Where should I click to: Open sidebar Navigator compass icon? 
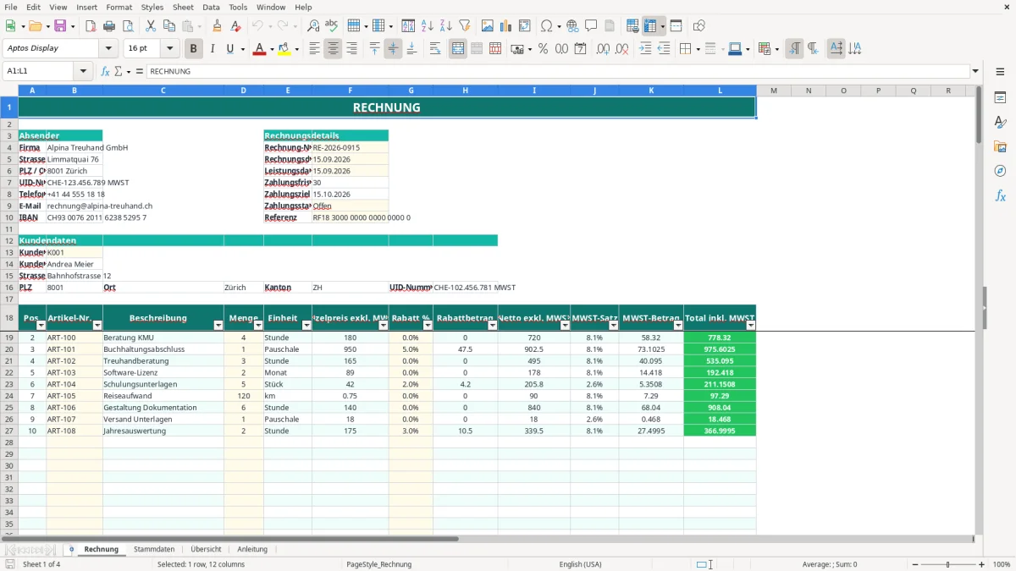click(1000, 171)
